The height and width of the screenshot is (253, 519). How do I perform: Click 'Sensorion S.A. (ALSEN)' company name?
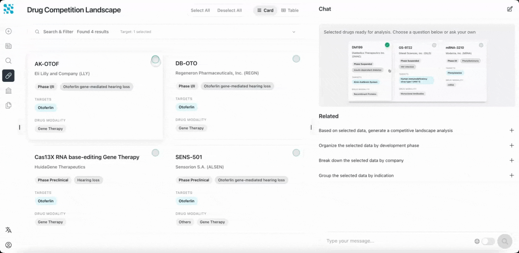199,167
